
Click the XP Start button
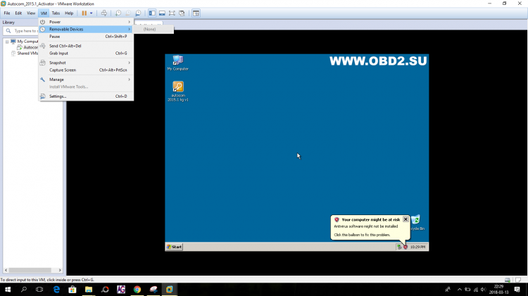174,247
